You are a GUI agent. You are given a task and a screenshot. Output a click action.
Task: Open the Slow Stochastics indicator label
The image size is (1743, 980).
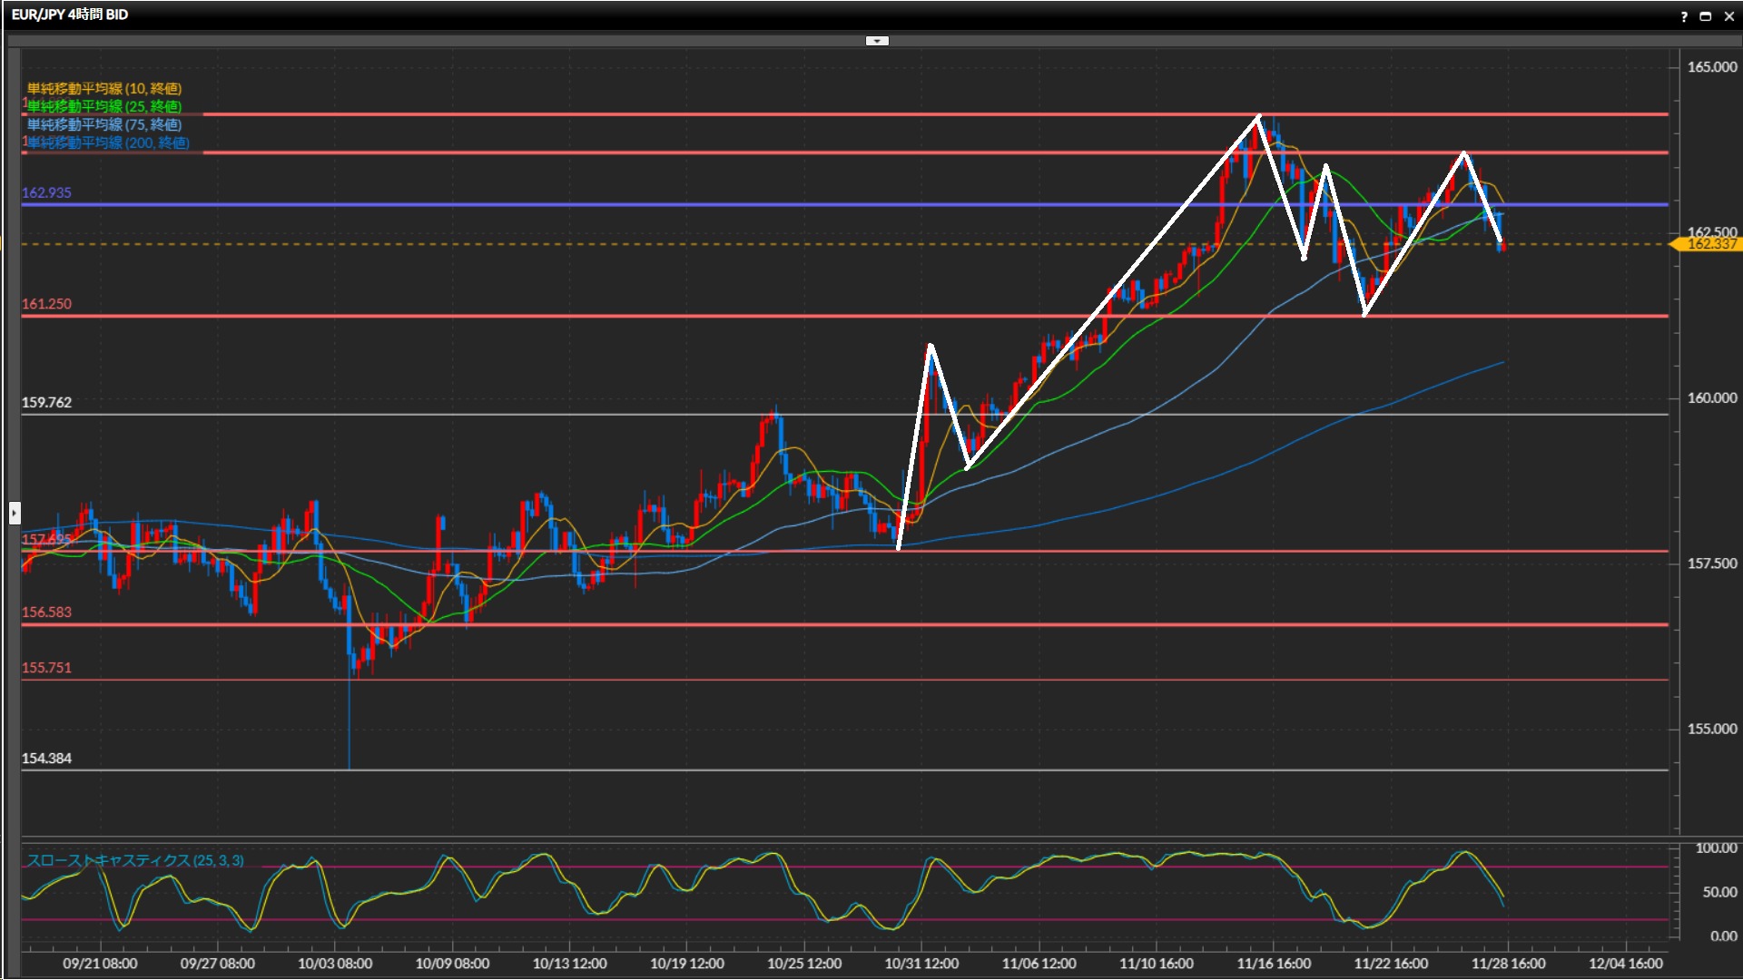pyautogui.click(x=135, y=860)
